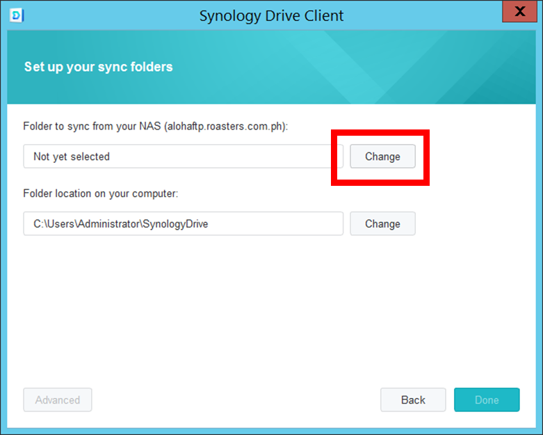Open the Advanced settings button

[x=58, y=400]
